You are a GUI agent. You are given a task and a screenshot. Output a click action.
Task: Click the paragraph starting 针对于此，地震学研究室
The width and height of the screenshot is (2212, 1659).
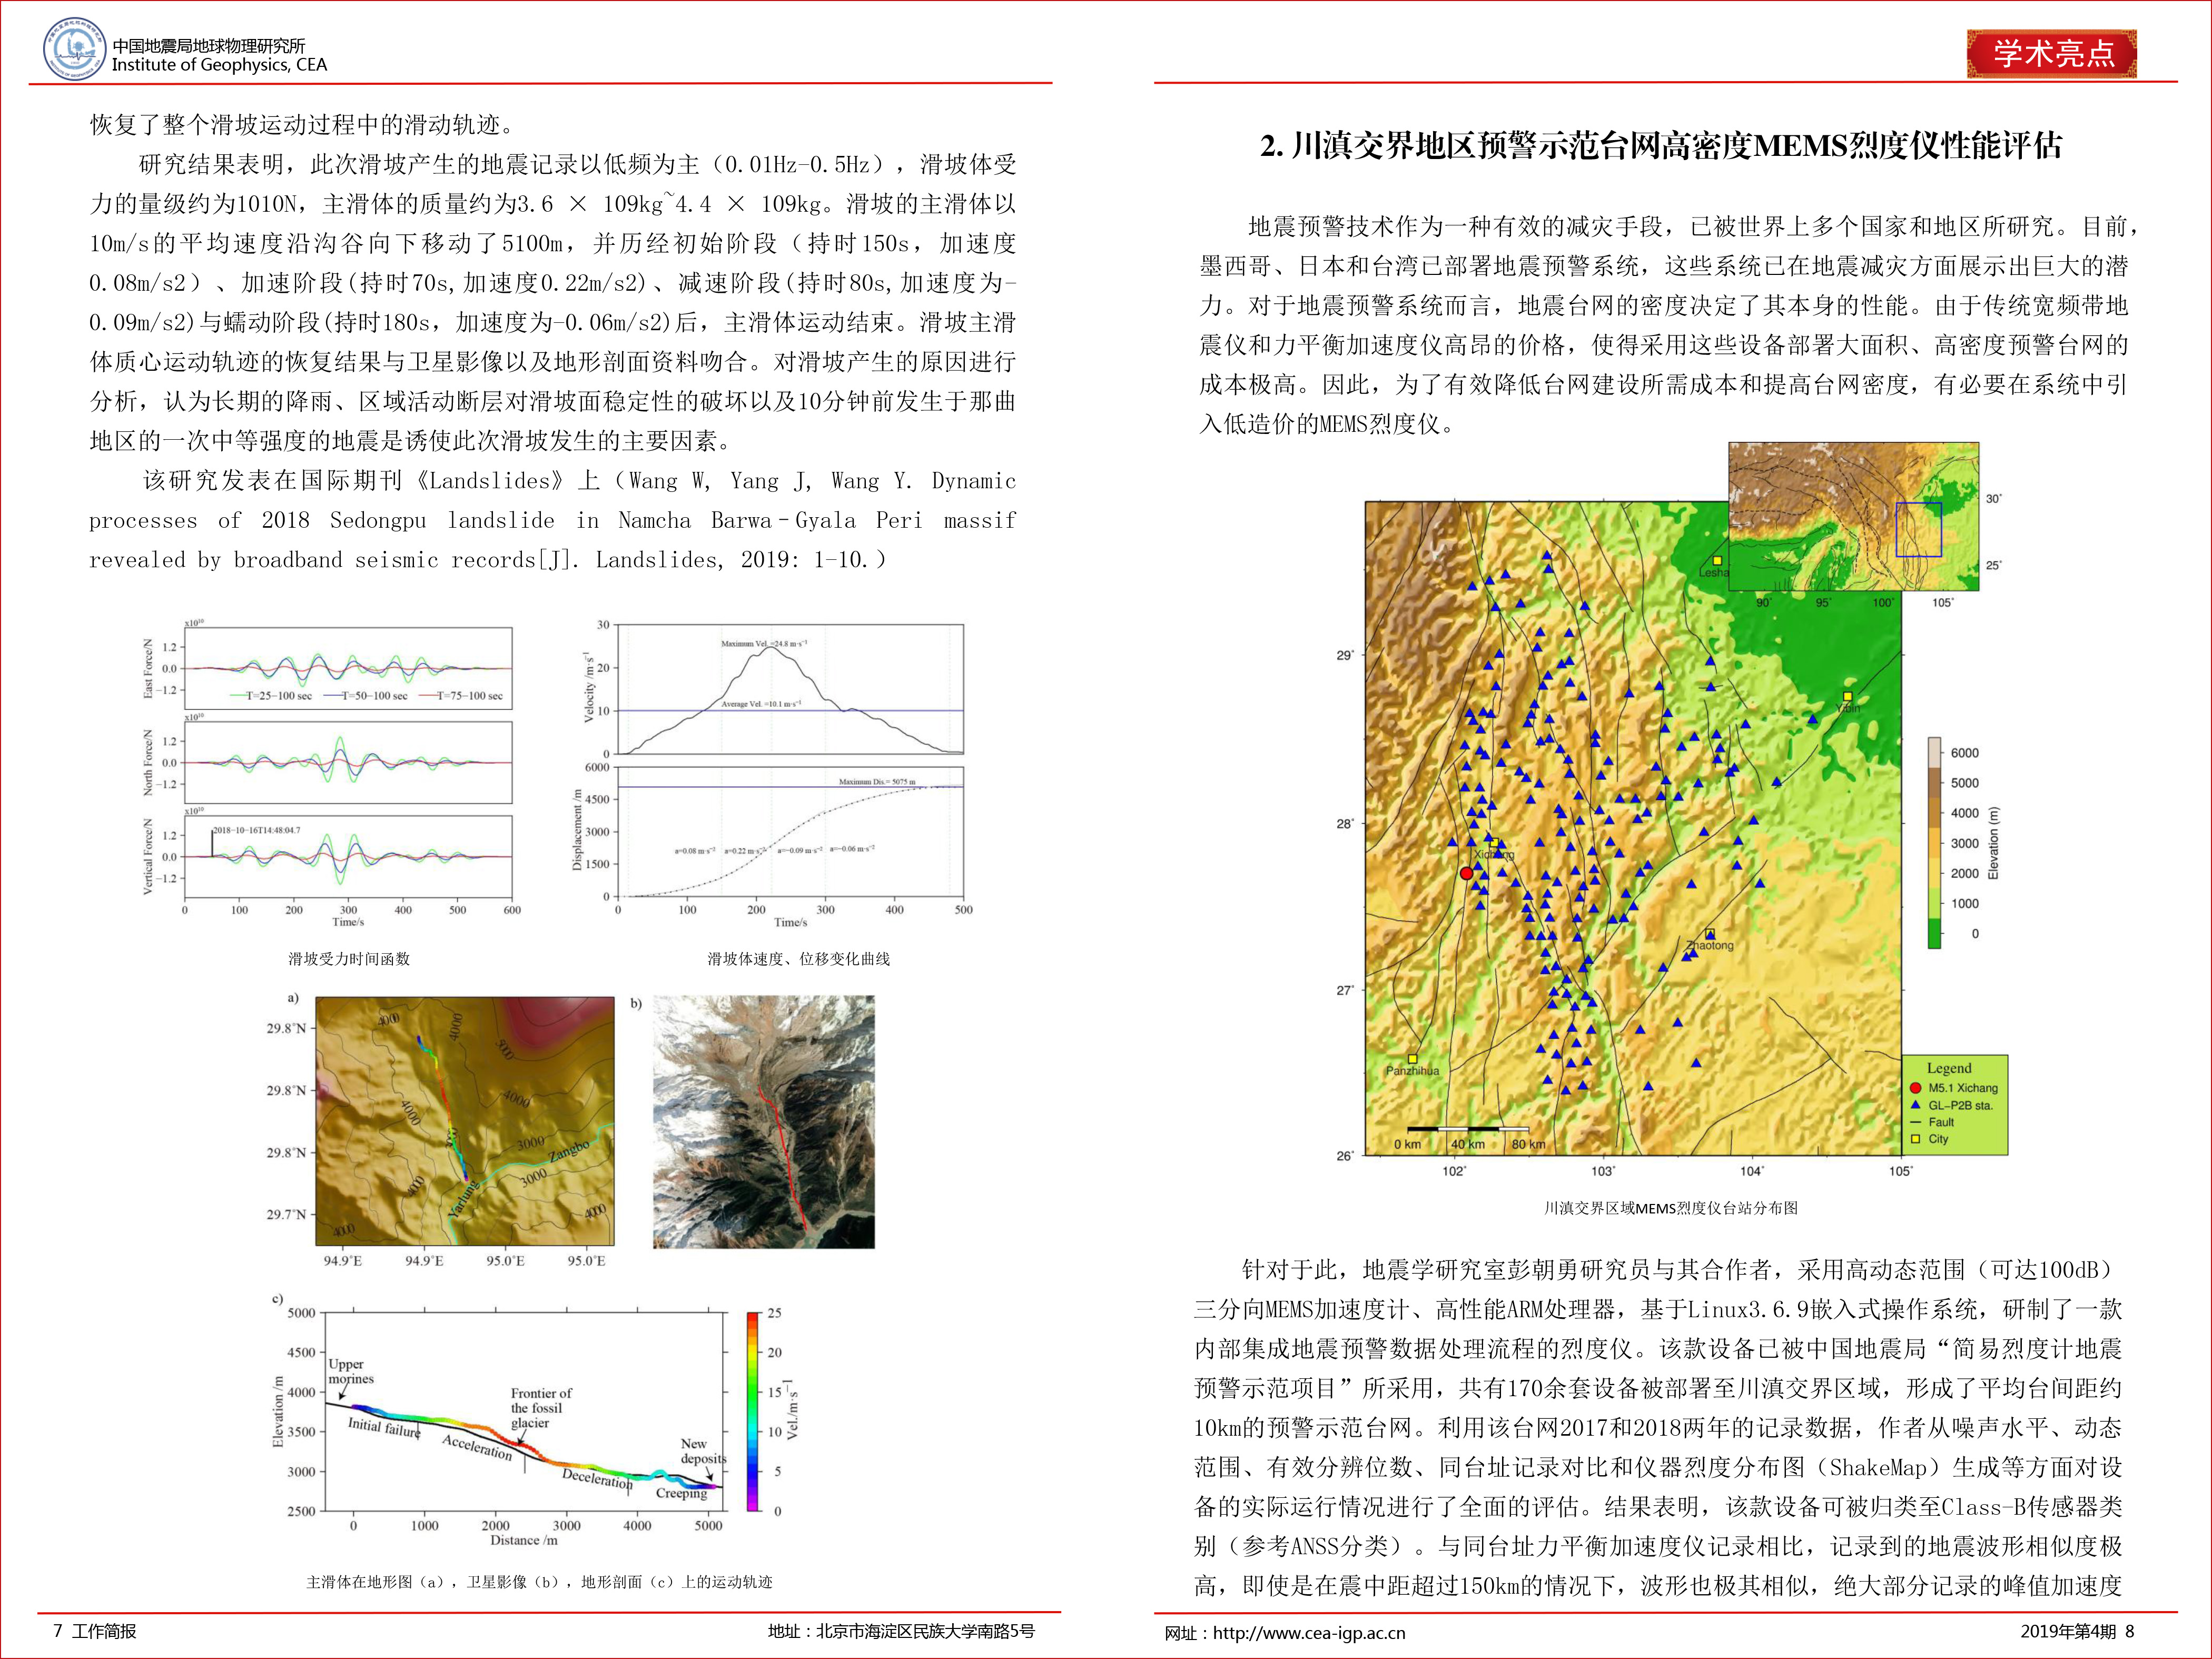click(1658, 1428)
